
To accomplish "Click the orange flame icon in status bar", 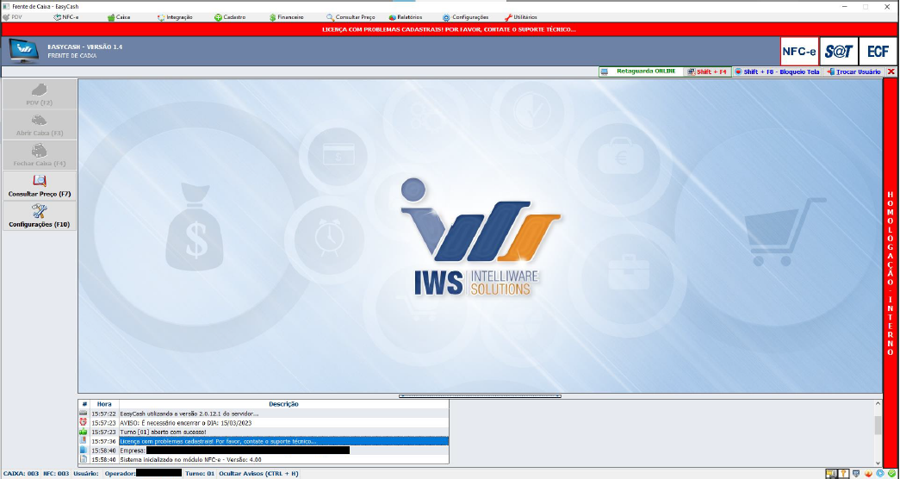I will [x=868, y=473].
